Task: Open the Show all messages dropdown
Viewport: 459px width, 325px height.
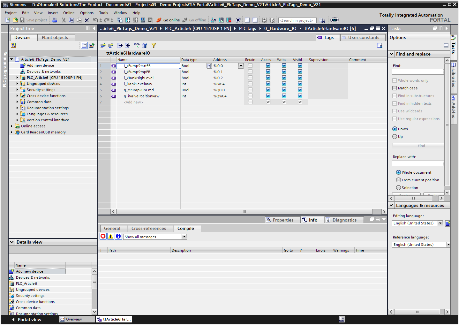Action: click(x=184, y=237)
